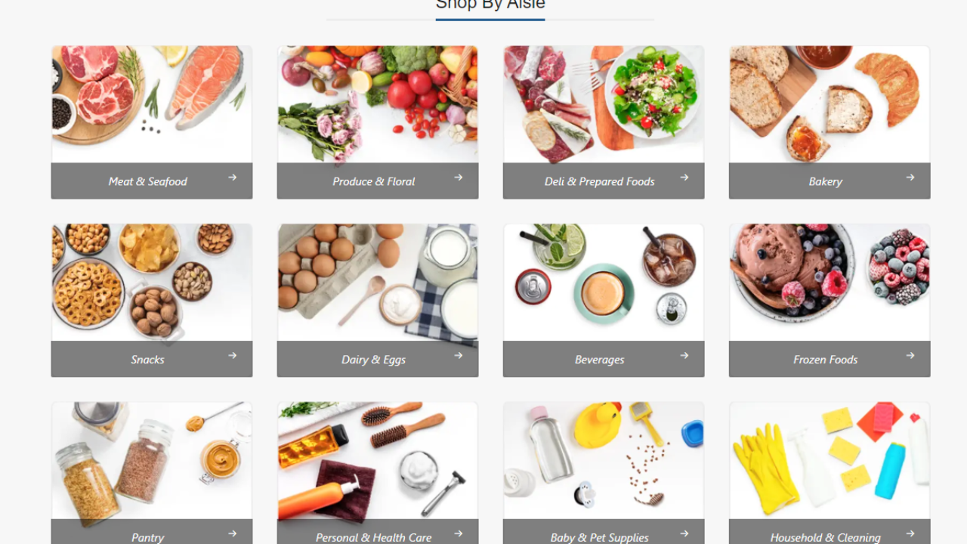Image resolution: width=967 pixels, height=544 pixels.
Task: Click the arrow icon next to Snacks
Action: click(233, 356)
